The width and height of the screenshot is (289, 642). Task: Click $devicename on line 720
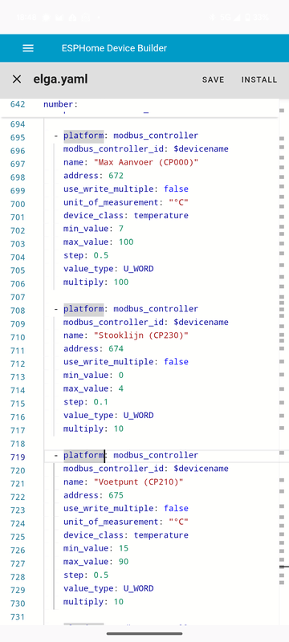(x=201, y=469)
